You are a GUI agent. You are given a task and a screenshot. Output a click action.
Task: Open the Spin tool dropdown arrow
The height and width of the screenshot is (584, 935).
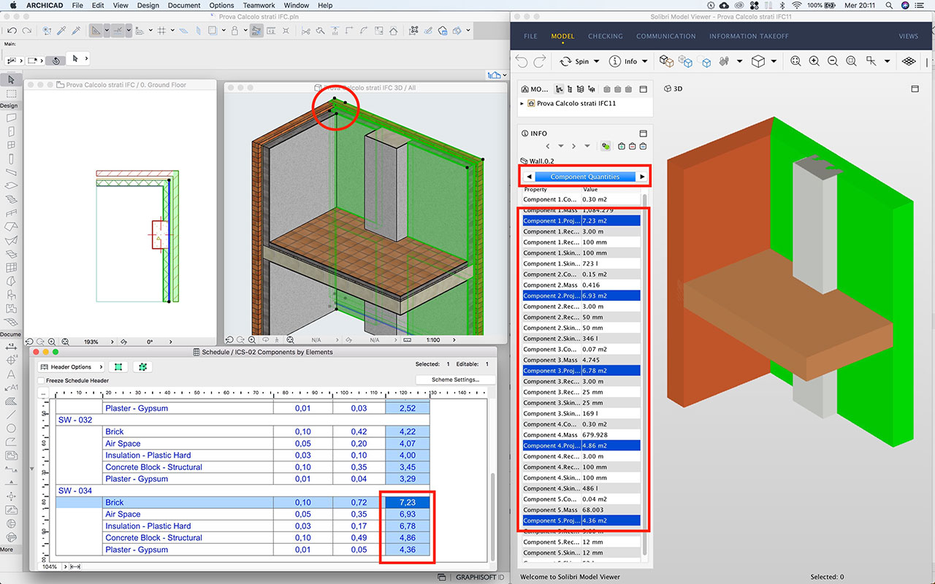coord(597,61)
